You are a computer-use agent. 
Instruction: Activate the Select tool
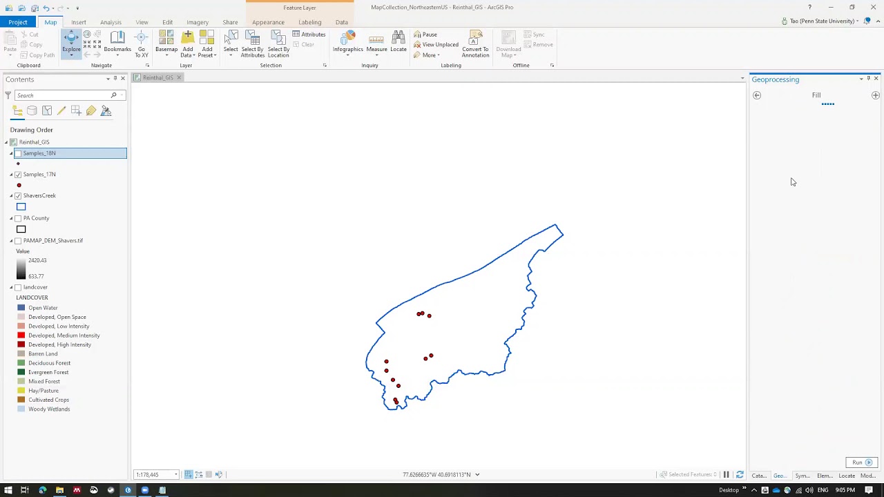pos(231,43)
